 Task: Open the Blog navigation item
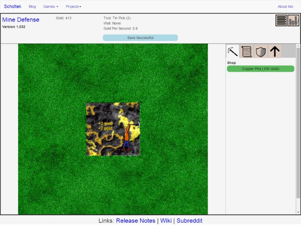tap(32, 7)
